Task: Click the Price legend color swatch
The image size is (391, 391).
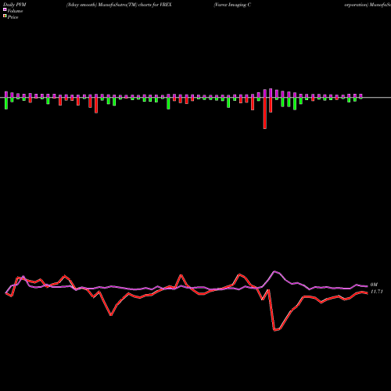Action: (5, 16)
